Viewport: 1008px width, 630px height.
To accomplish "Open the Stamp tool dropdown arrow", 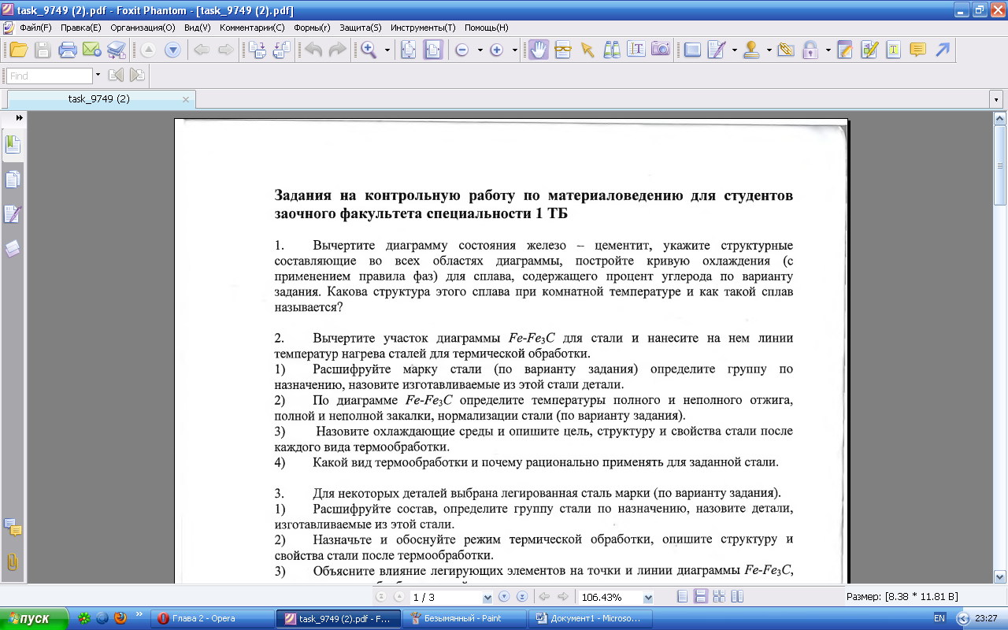I will tap(769, 50).
